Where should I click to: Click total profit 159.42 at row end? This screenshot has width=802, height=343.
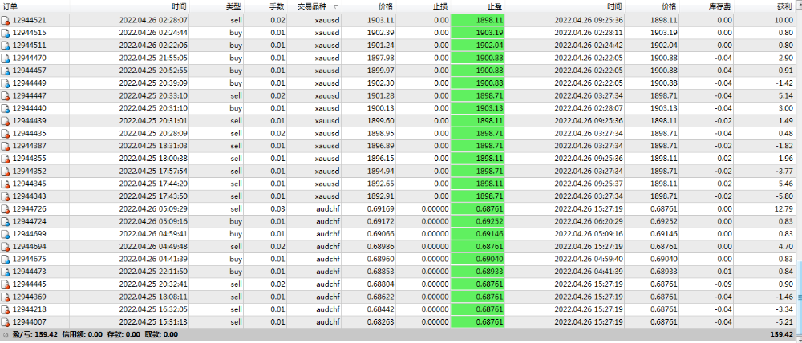(781, 335)
